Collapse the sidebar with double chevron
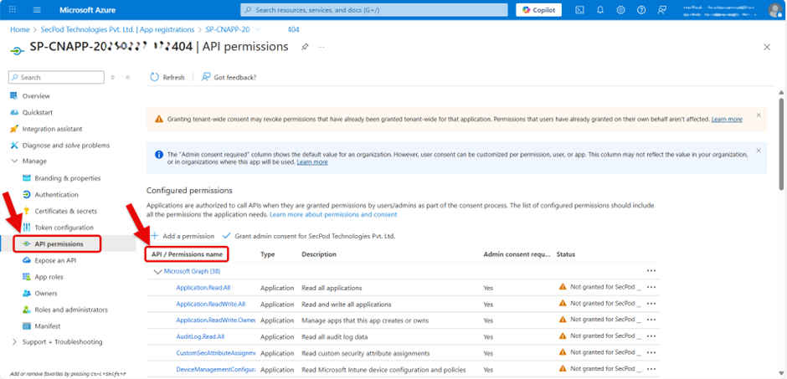The image size is (787, 379). [x=128, y=77]
